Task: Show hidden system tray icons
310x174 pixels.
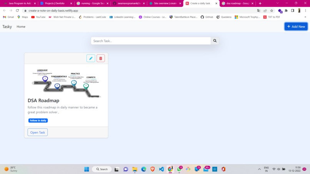Action: 259,169
